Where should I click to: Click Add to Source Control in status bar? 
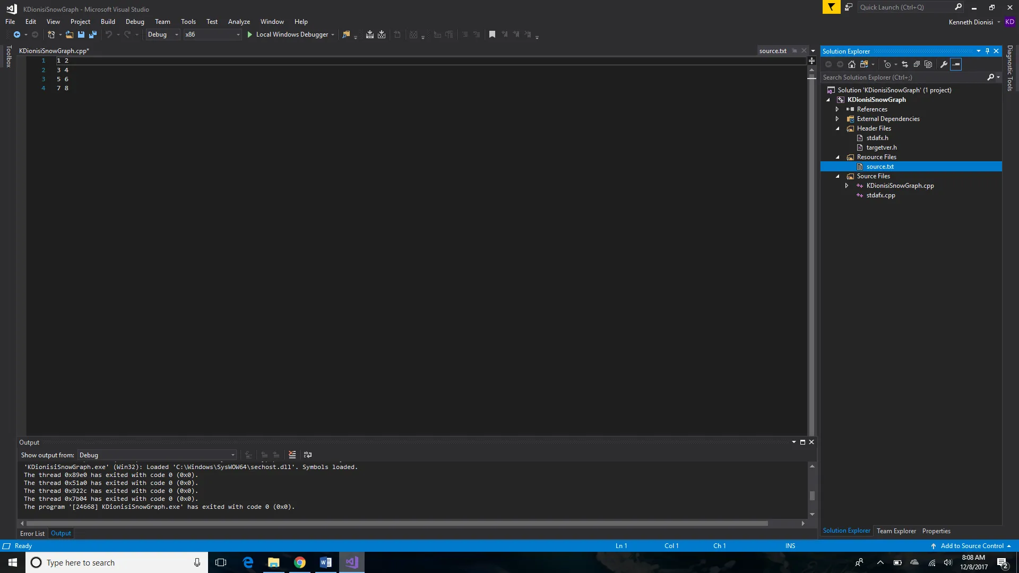972,545
